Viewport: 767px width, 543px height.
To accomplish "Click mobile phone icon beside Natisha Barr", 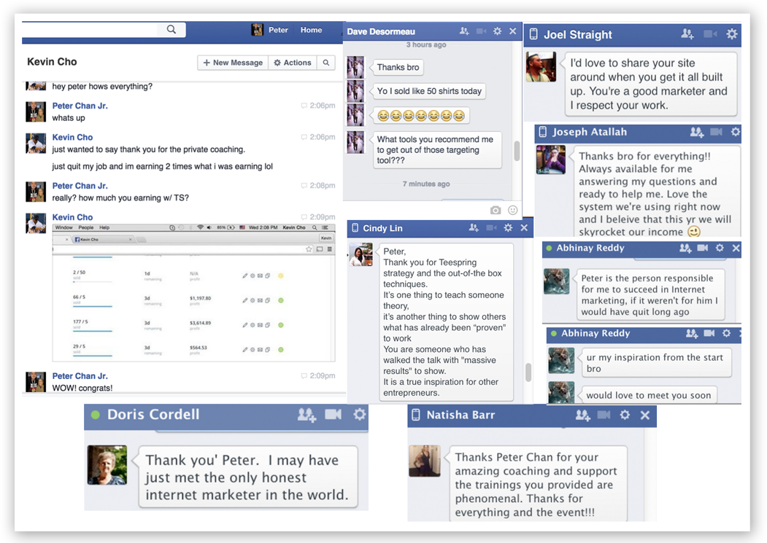I will [416, 415].
